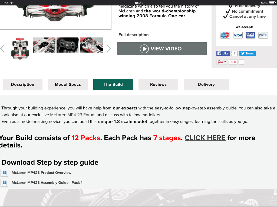Open the document icon beside Product Overview
277x207 pixels.
(4, 173)
